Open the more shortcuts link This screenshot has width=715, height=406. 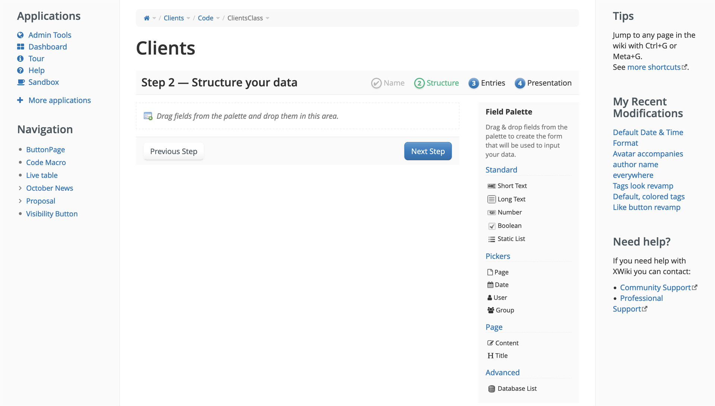click(654, 67)
